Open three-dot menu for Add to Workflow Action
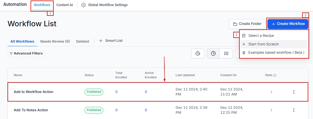The image size is (313, 119). 294,92
